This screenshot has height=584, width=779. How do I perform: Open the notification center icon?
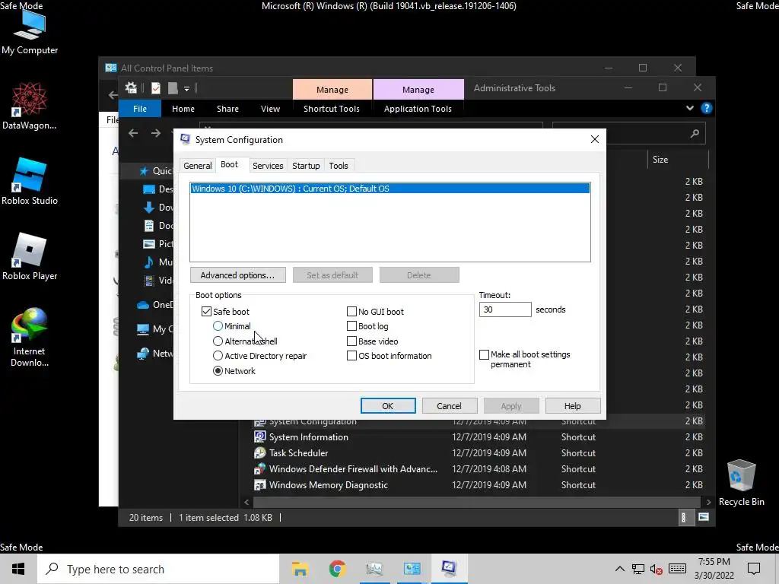[x=754, y=569]
